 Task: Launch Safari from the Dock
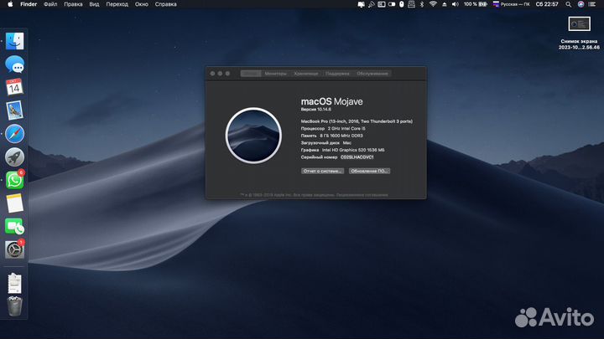tap(14, 134)
